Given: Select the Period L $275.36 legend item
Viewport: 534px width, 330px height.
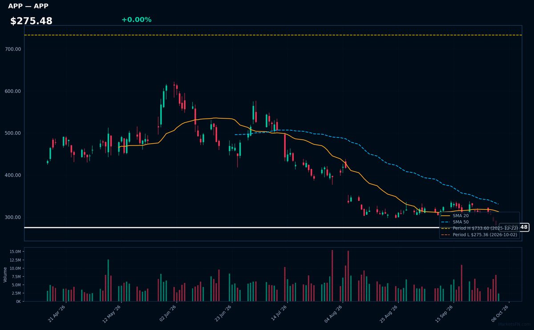Looking at the screenshot, I should (479, 235).
